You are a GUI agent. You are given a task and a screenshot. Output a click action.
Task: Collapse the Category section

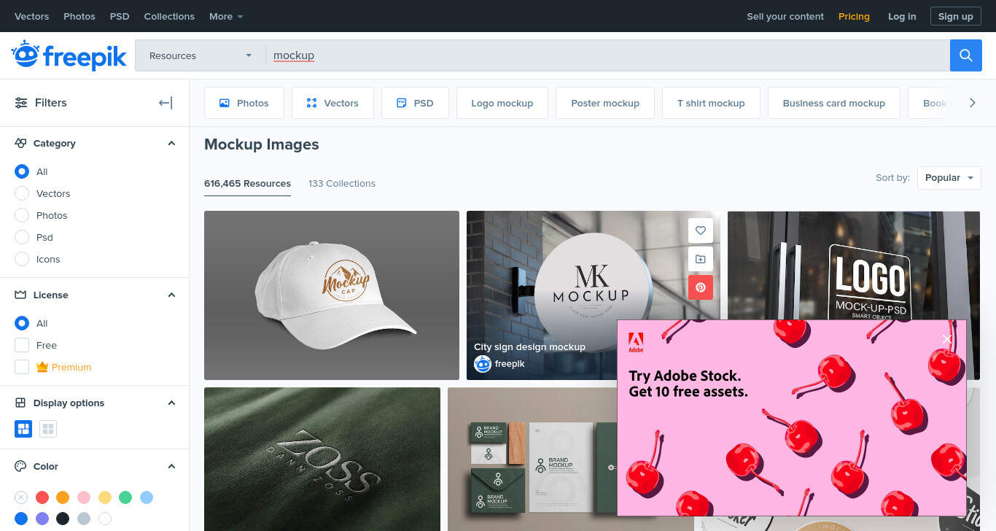pyautogui.click(x=171, y=144)
